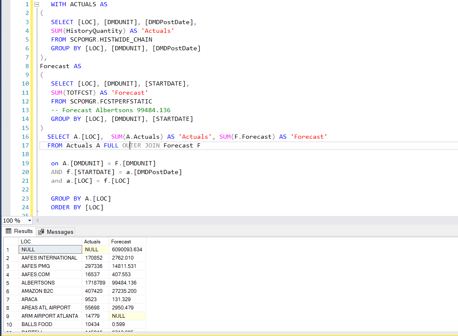Collapse the WITH ACTUALS code block
The width and height of the screenshot is (458, 336).
pyautogui.click(x=37, y=4)
